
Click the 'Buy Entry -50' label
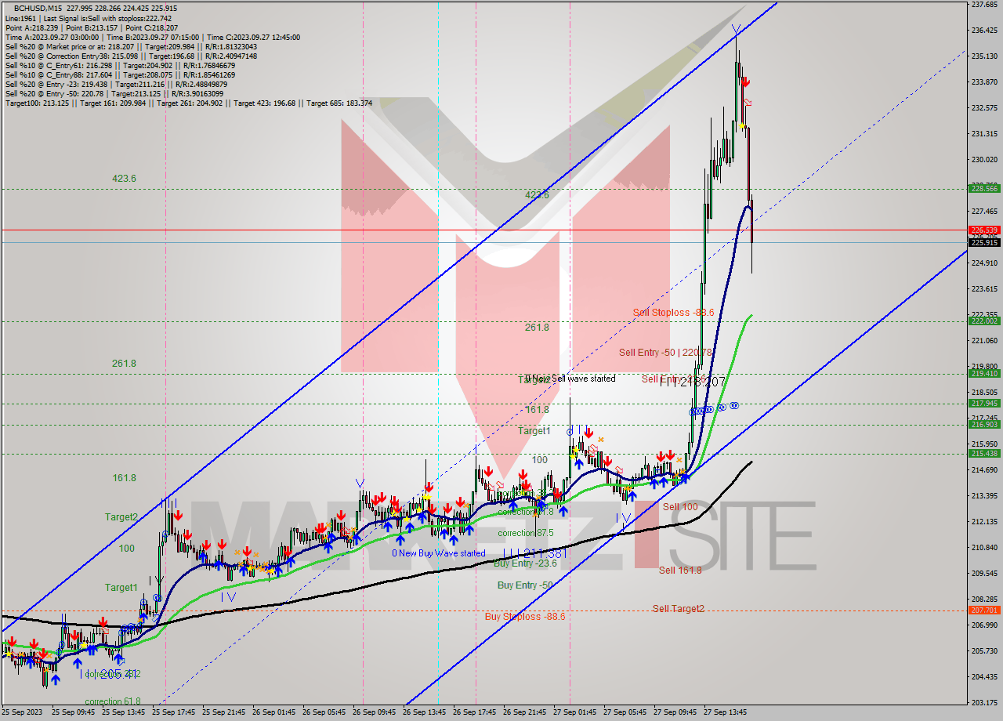click(525, 585)
